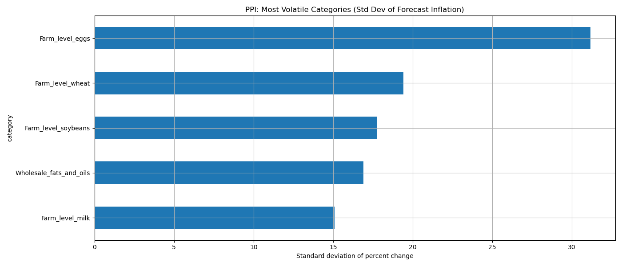Click the 'Standard deviation of percent change' label
Image resolution: width=622 pixels, height=266 pixels.
pos(355,256)
